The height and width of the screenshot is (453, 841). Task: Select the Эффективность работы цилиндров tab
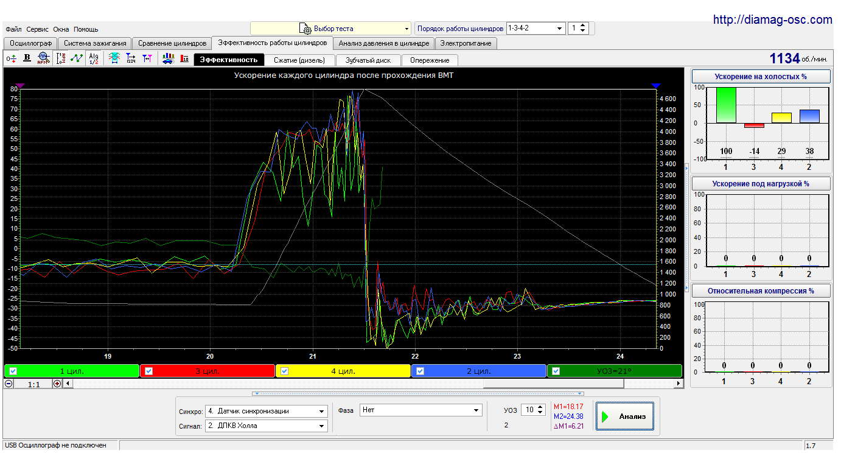point(272,43)
